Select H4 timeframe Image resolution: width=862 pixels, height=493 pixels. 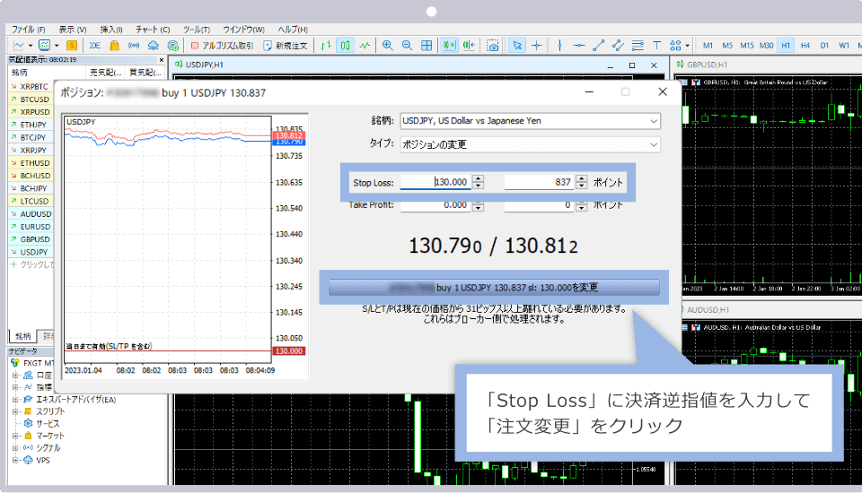(x=805, y=46)
